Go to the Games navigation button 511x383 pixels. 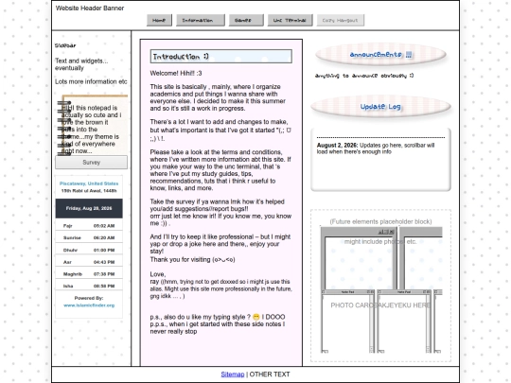pos(246,20)
